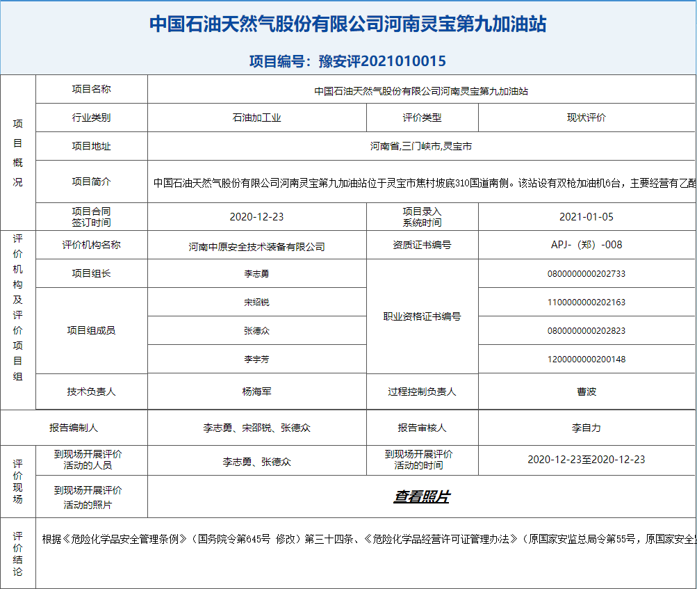This screenshot has height=589, width=697.
Task: Click the page title 中国石油天然气股份有限公司河南灵宝第九加油站 heading
Action: click(x=347, y=24)
